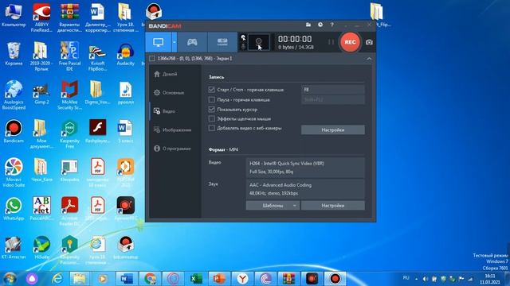The height and width of the screenshot is (286, 510).
Task: Open the Изображения settings section
Action: [x=173, y=129]
